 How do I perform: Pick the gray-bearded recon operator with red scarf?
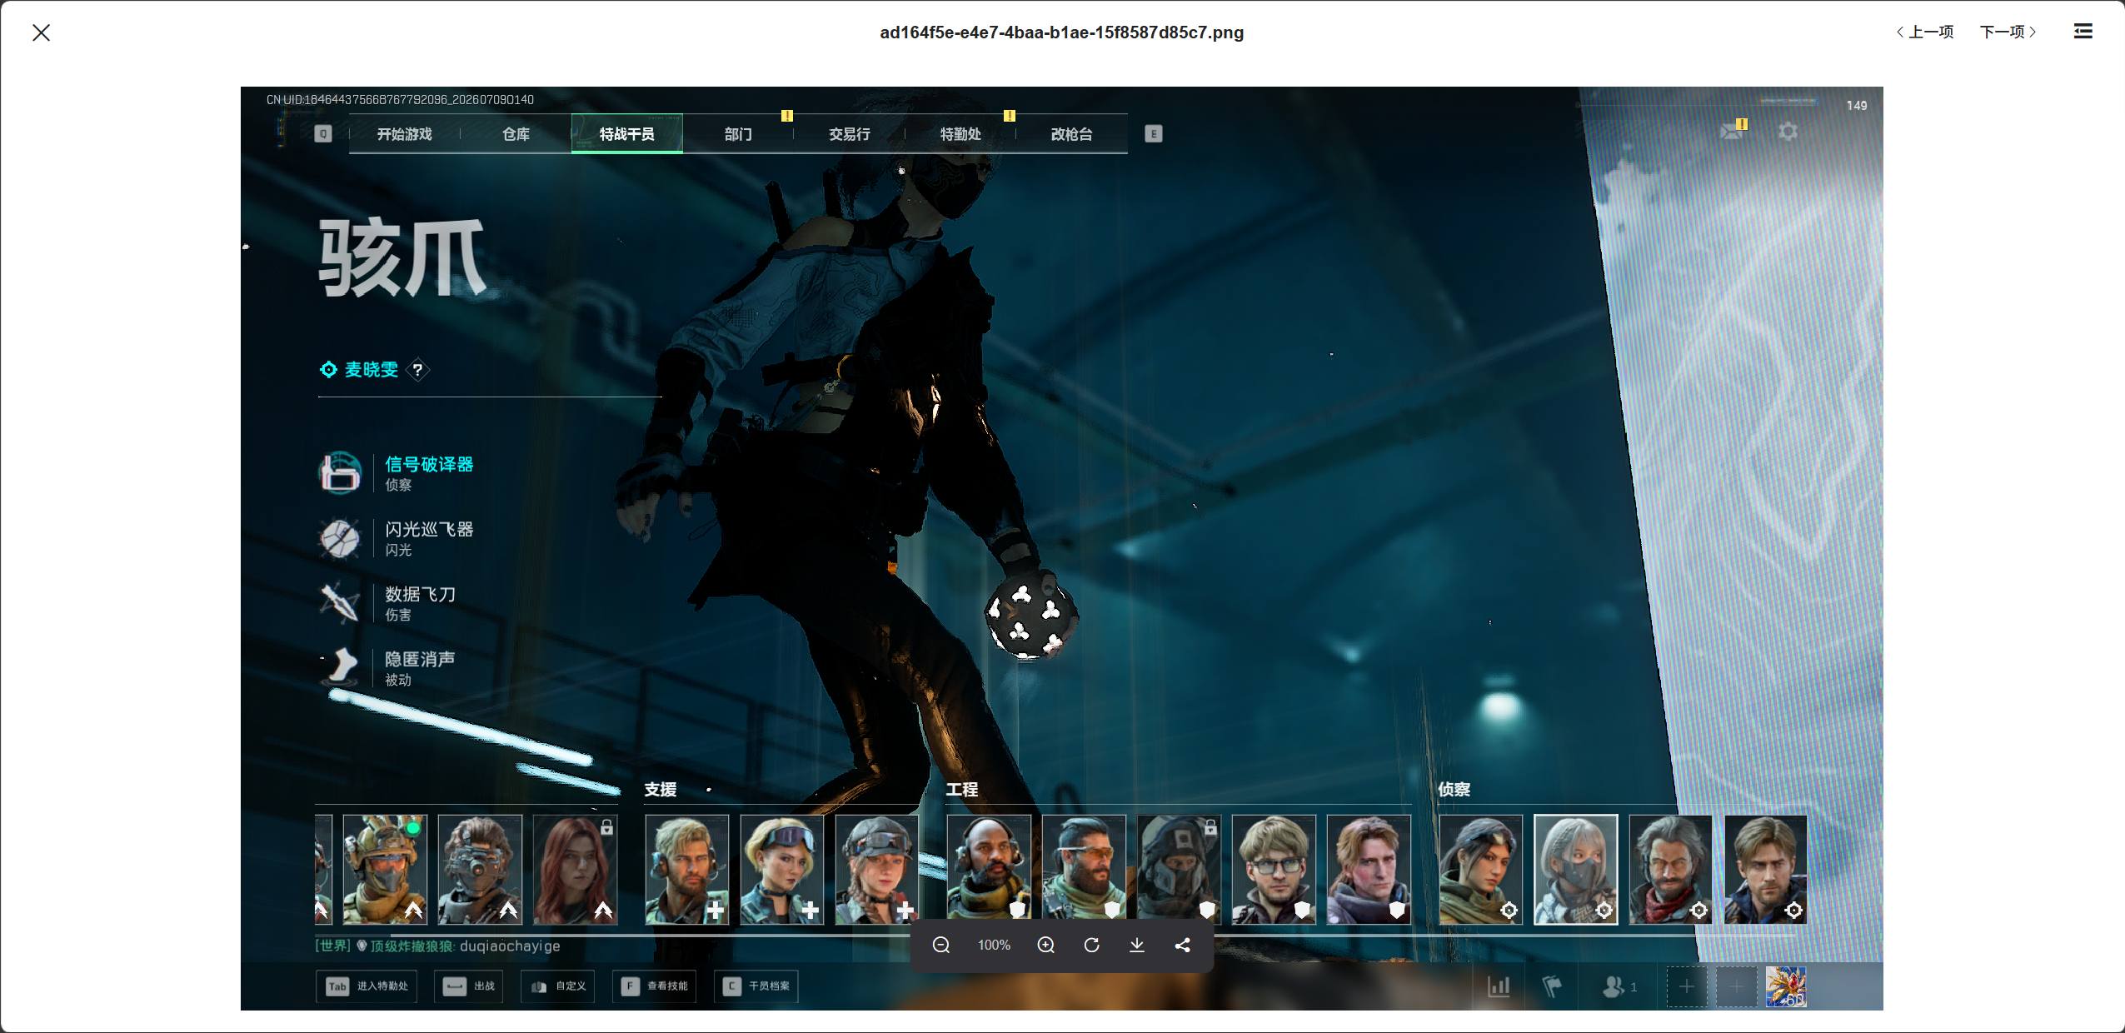(1671, 870)
